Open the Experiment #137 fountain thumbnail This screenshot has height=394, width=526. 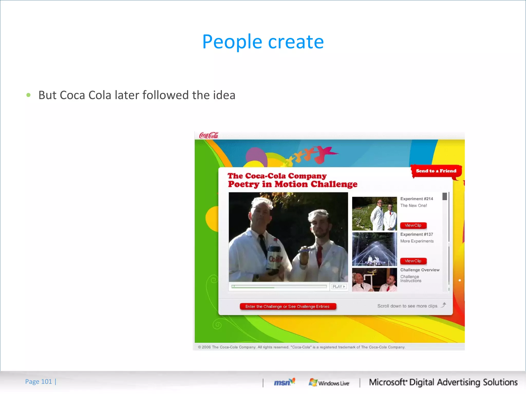[x=374, y=249]
